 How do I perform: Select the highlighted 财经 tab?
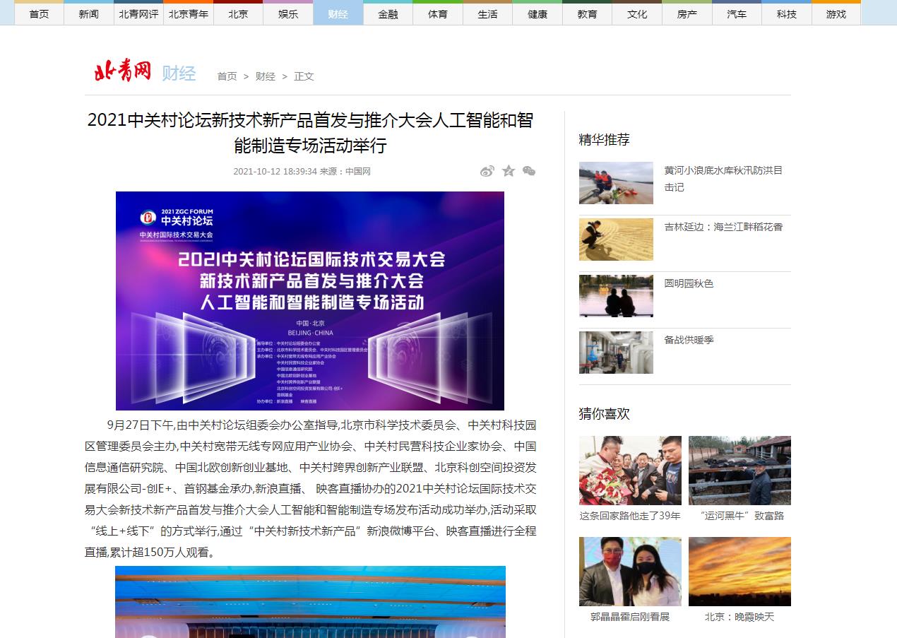pyautogui.click(x=338, y=14)
